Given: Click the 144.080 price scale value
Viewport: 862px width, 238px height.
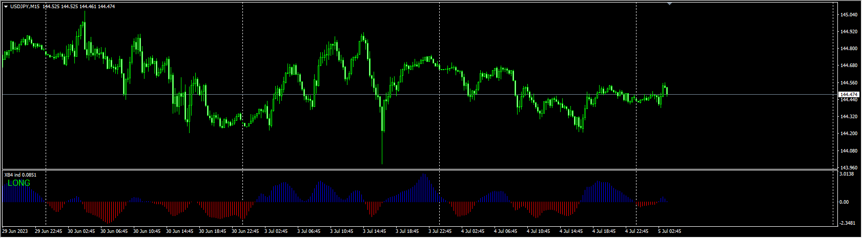Looking at the screenshot, I should (849, 151).
